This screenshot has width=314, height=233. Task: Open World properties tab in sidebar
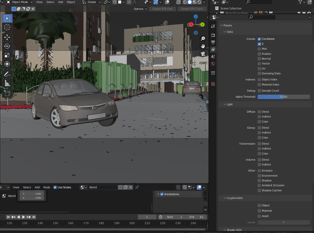213,64
